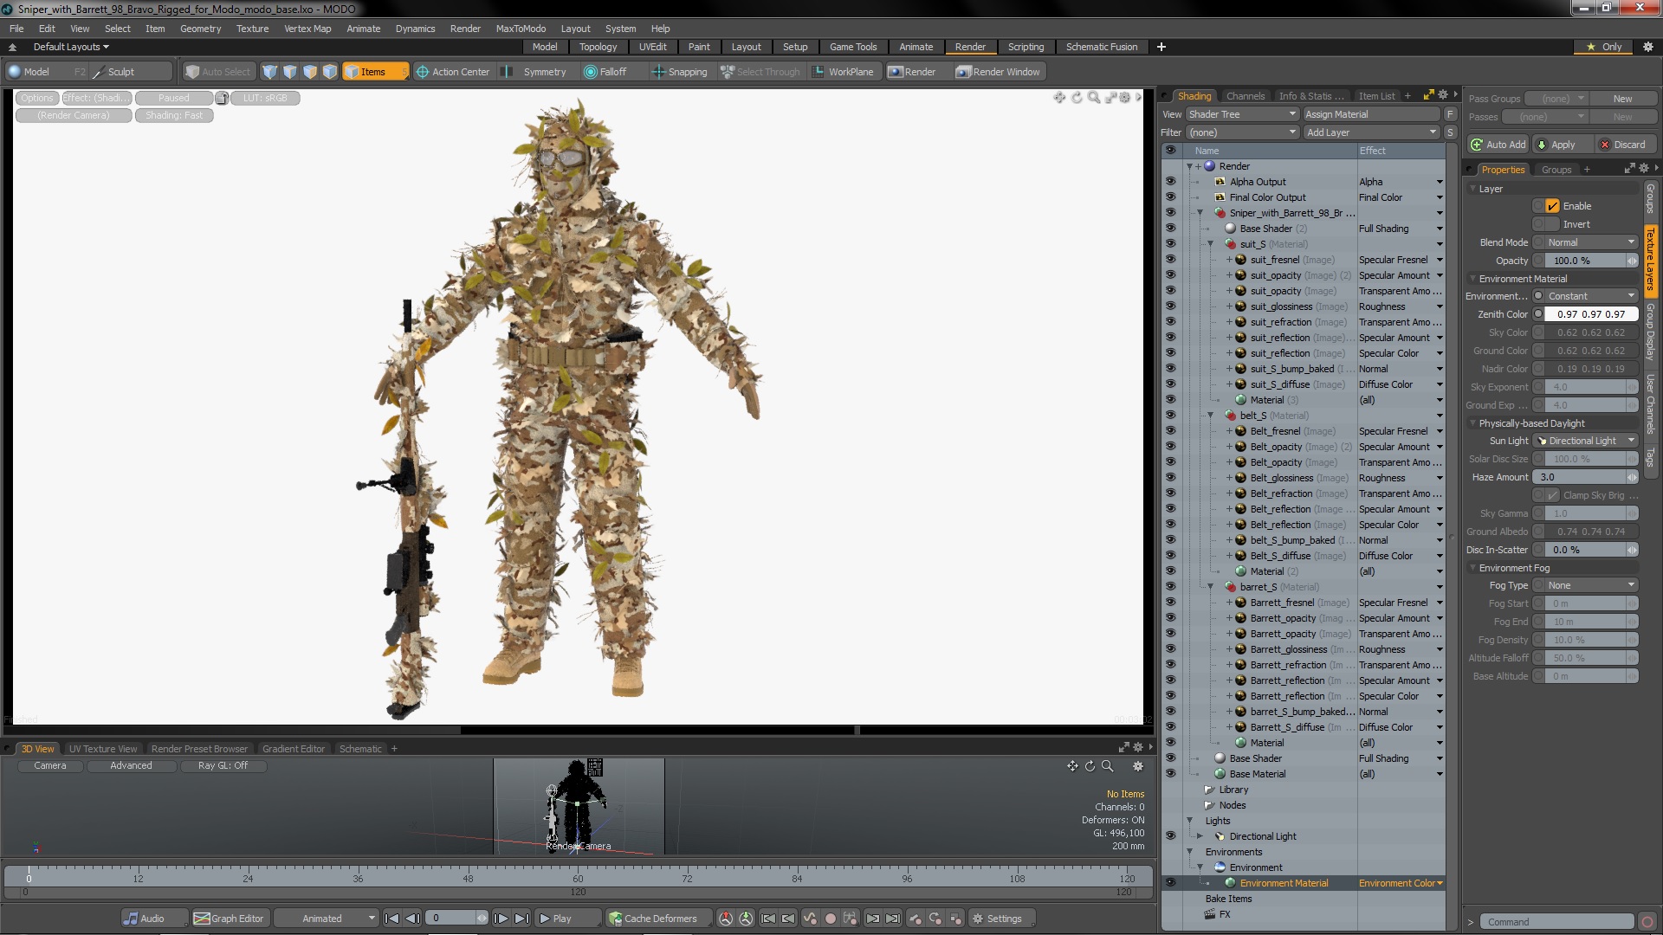The width and height of the screenshot is (1663, 935).
Task: Select Items selection mode
Action: point(374,72)
